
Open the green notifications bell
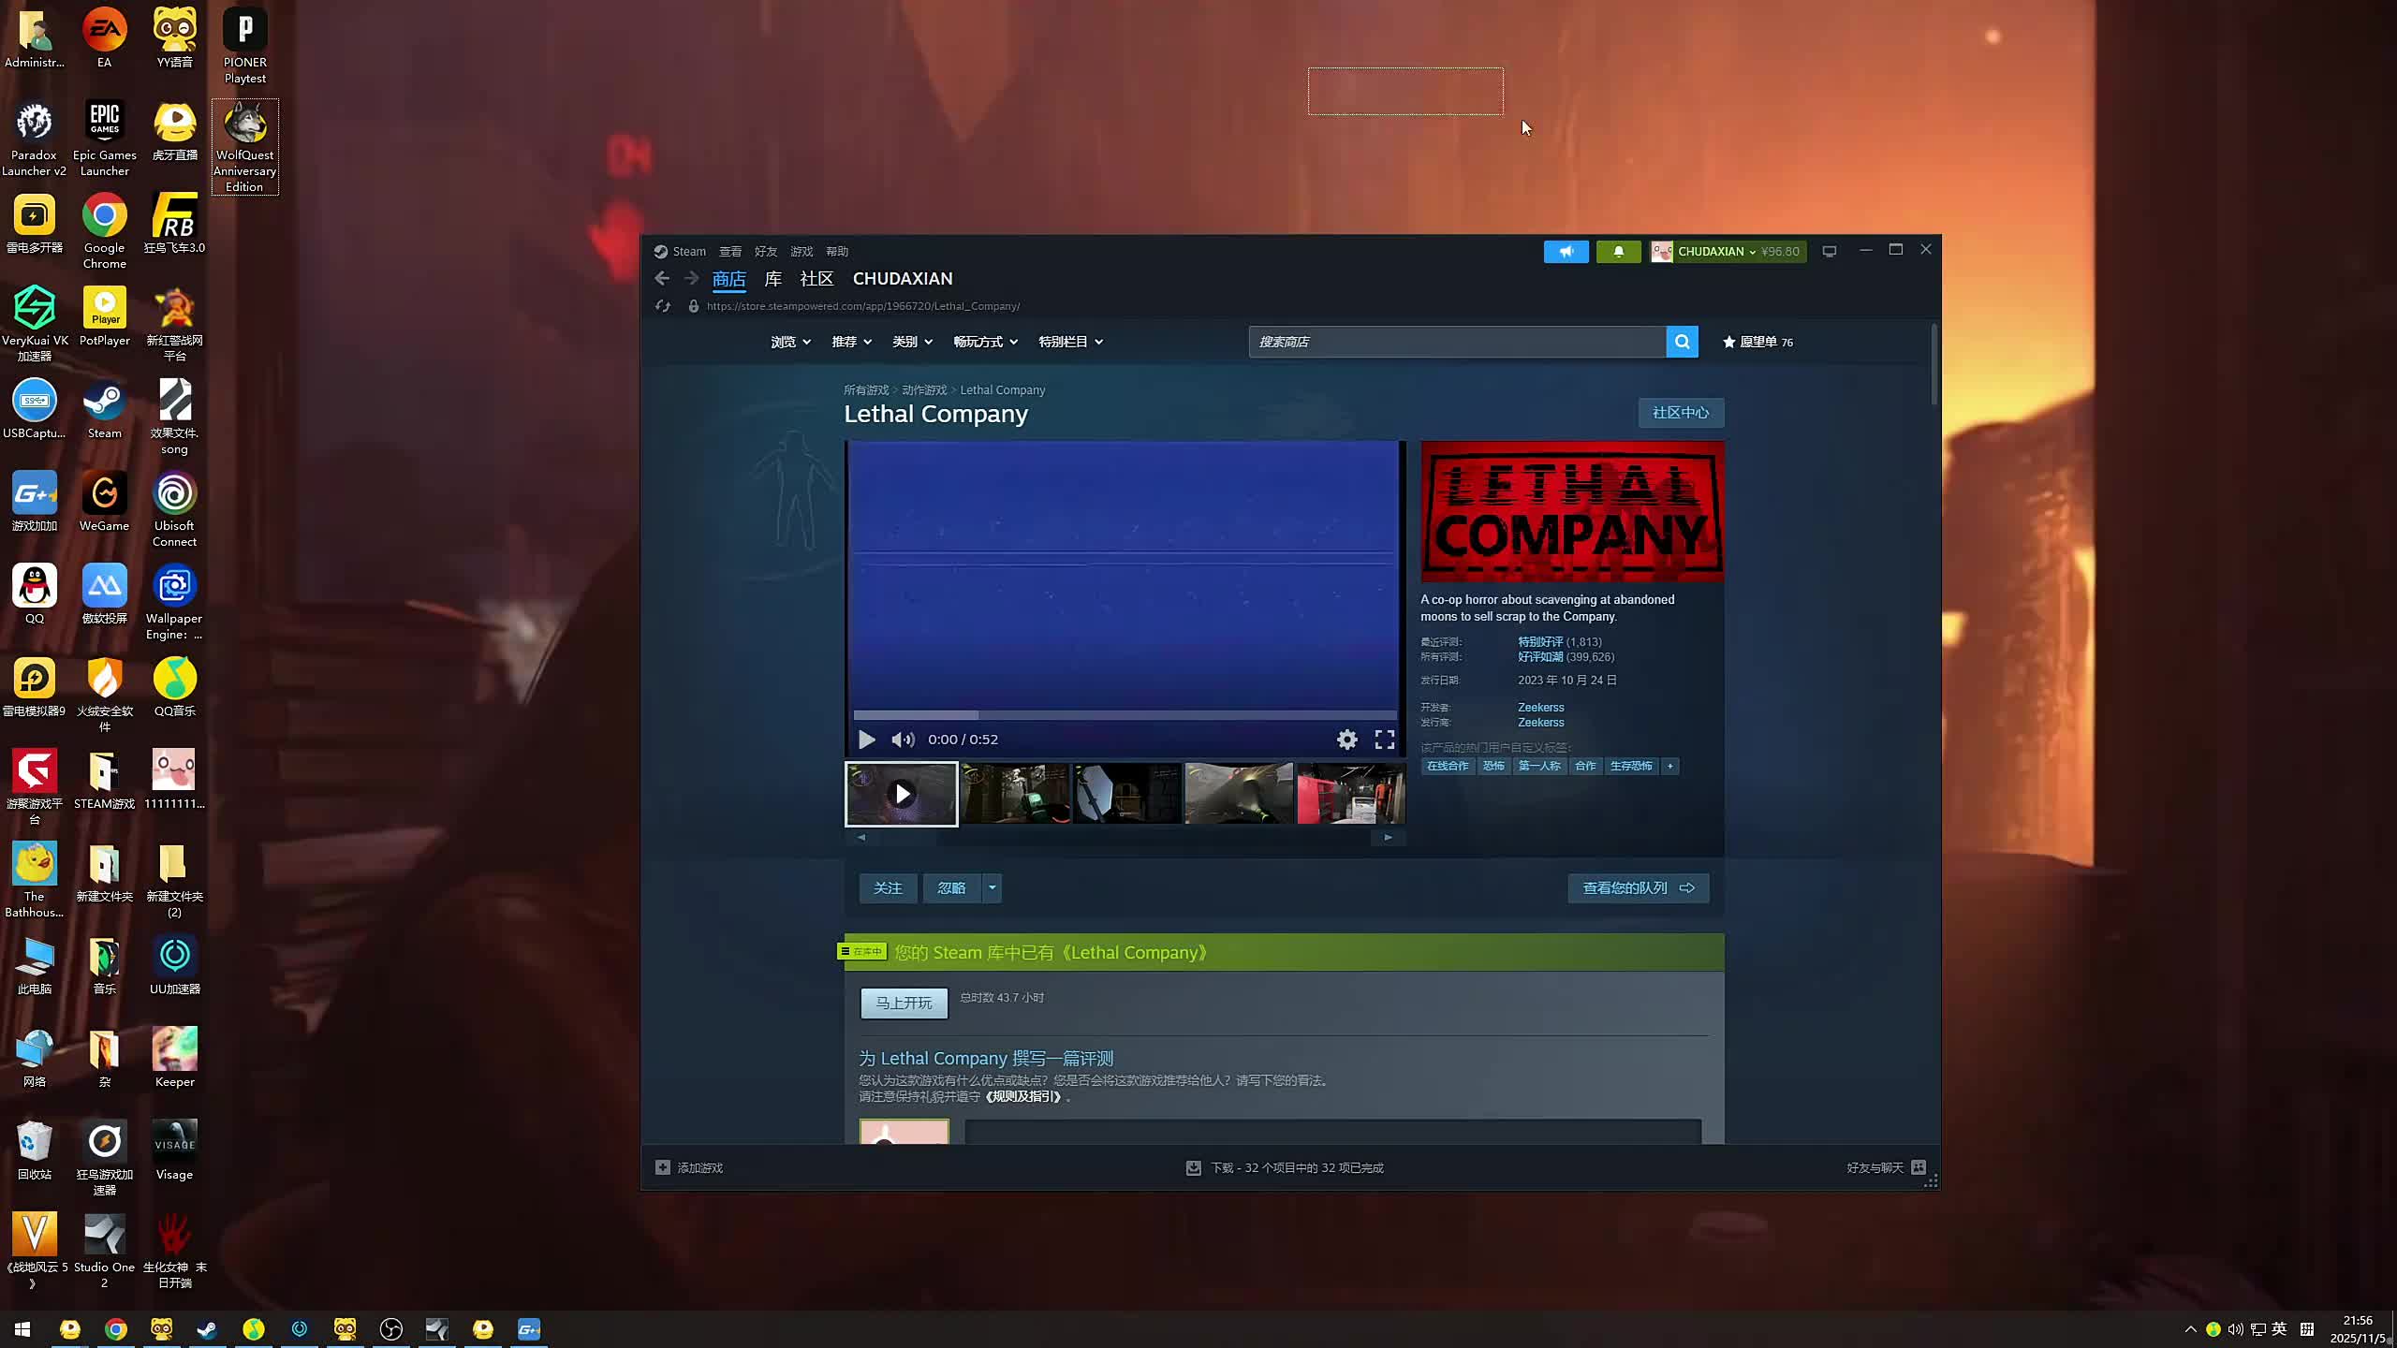(x=1618, y=251)
